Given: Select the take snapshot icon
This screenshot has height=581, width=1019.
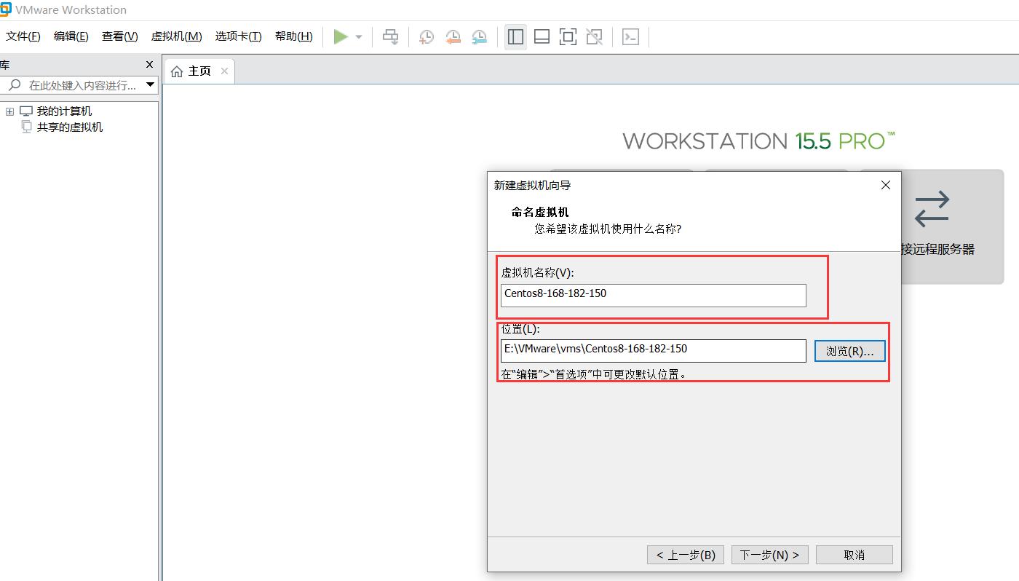Looking at the screenshot, I should click(x=427, y=36).
